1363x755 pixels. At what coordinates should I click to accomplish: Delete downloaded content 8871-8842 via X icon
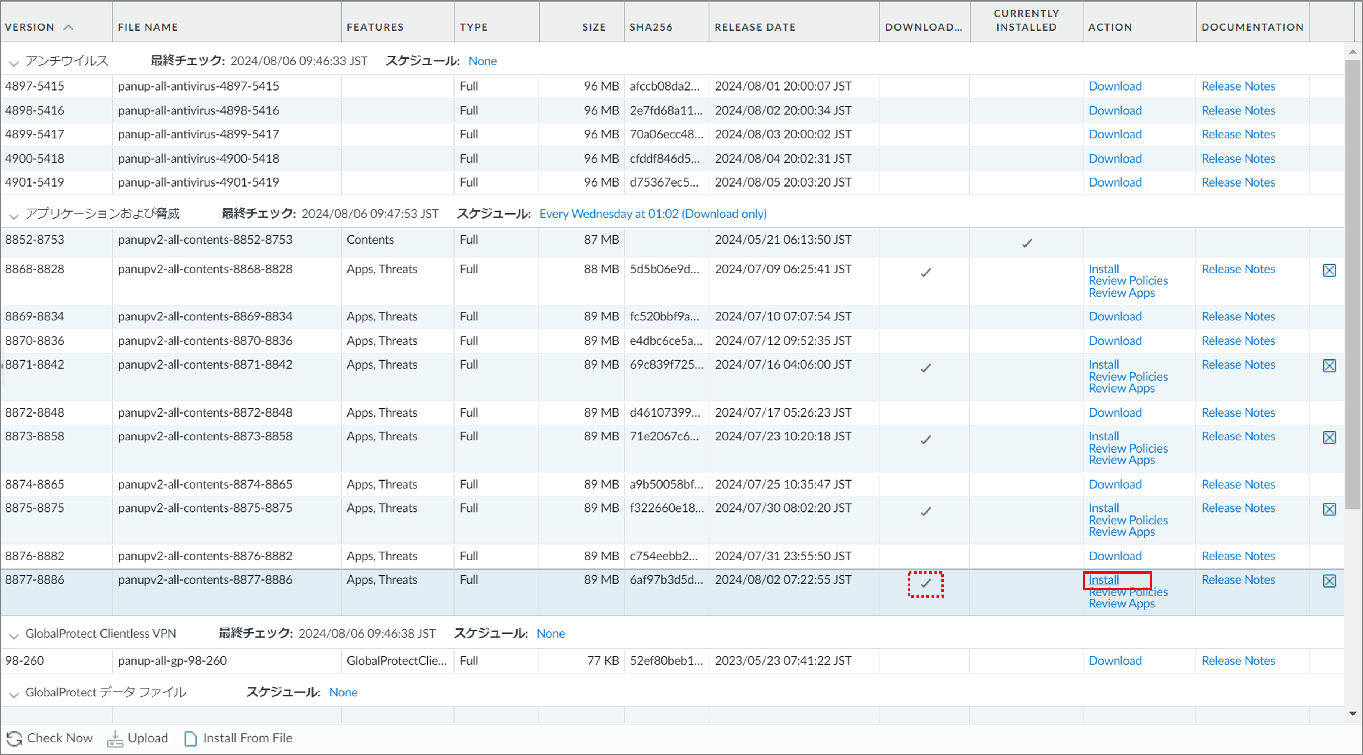1329,366
